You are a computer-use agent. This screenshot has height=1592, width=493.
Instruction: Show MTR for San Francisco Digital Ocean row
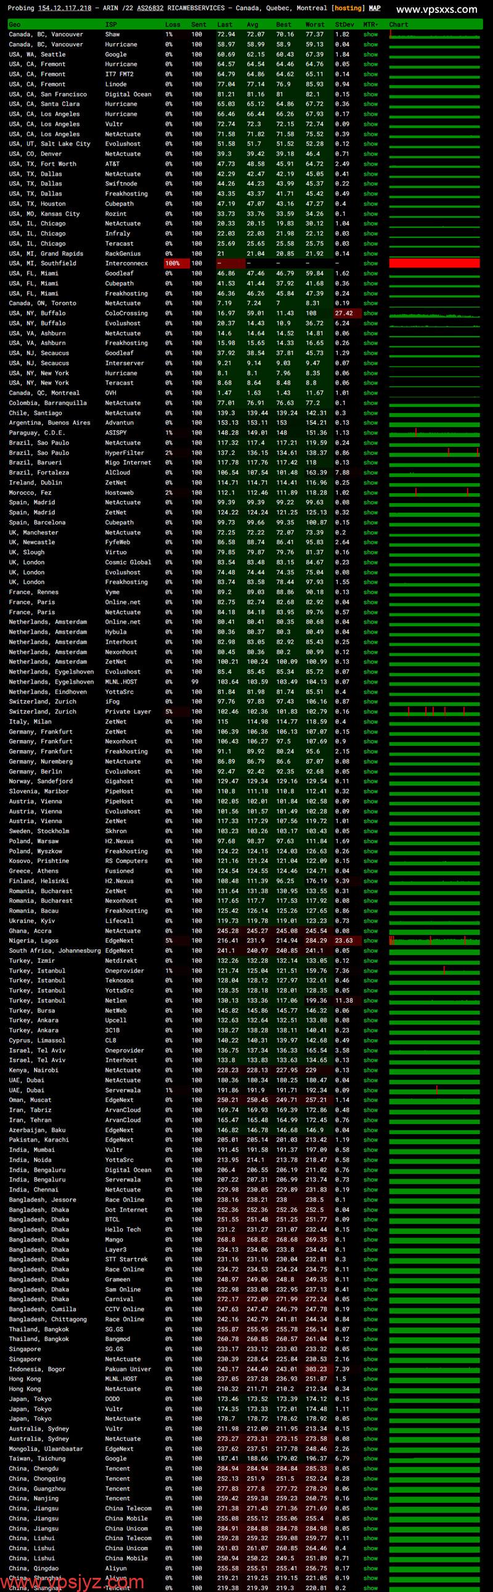[x=371, y=94]
